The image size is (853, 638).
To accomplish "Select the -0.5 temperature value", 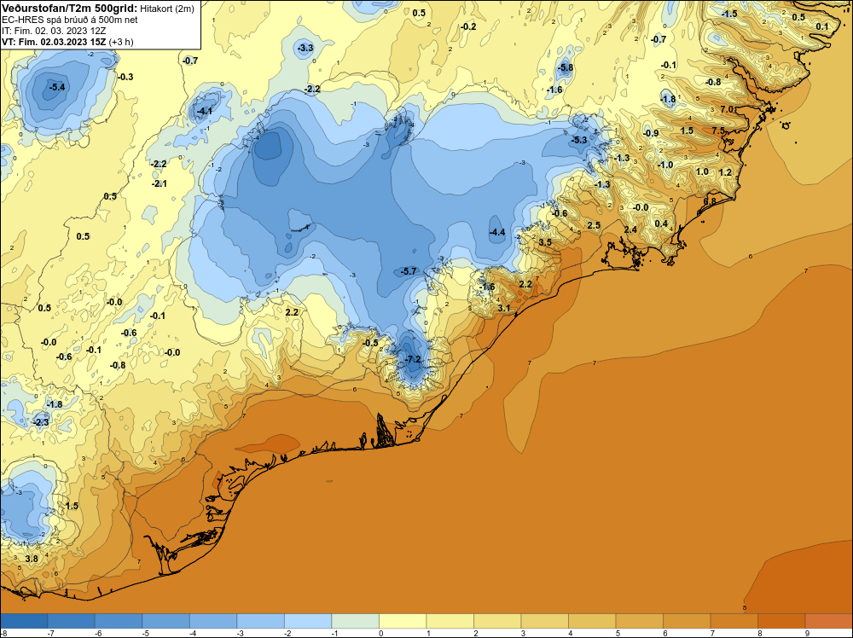I will click(x=370, y=343).
